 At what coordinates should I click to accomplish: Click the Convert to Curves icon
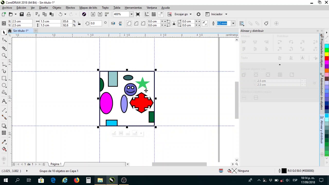coord(266,23)
